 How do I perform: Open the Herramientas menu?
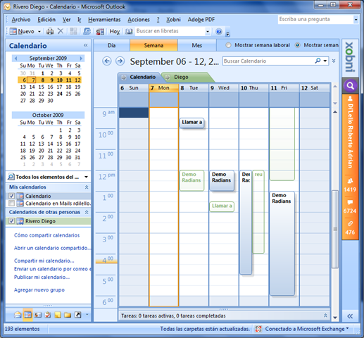(104, 20)
